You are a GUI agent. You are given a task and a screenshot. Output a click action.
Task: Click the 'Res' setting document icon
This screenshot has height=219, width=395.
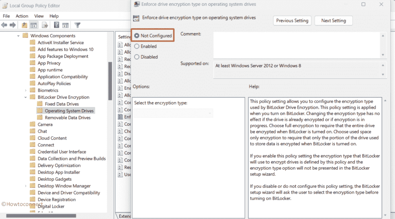pos(120,167)
